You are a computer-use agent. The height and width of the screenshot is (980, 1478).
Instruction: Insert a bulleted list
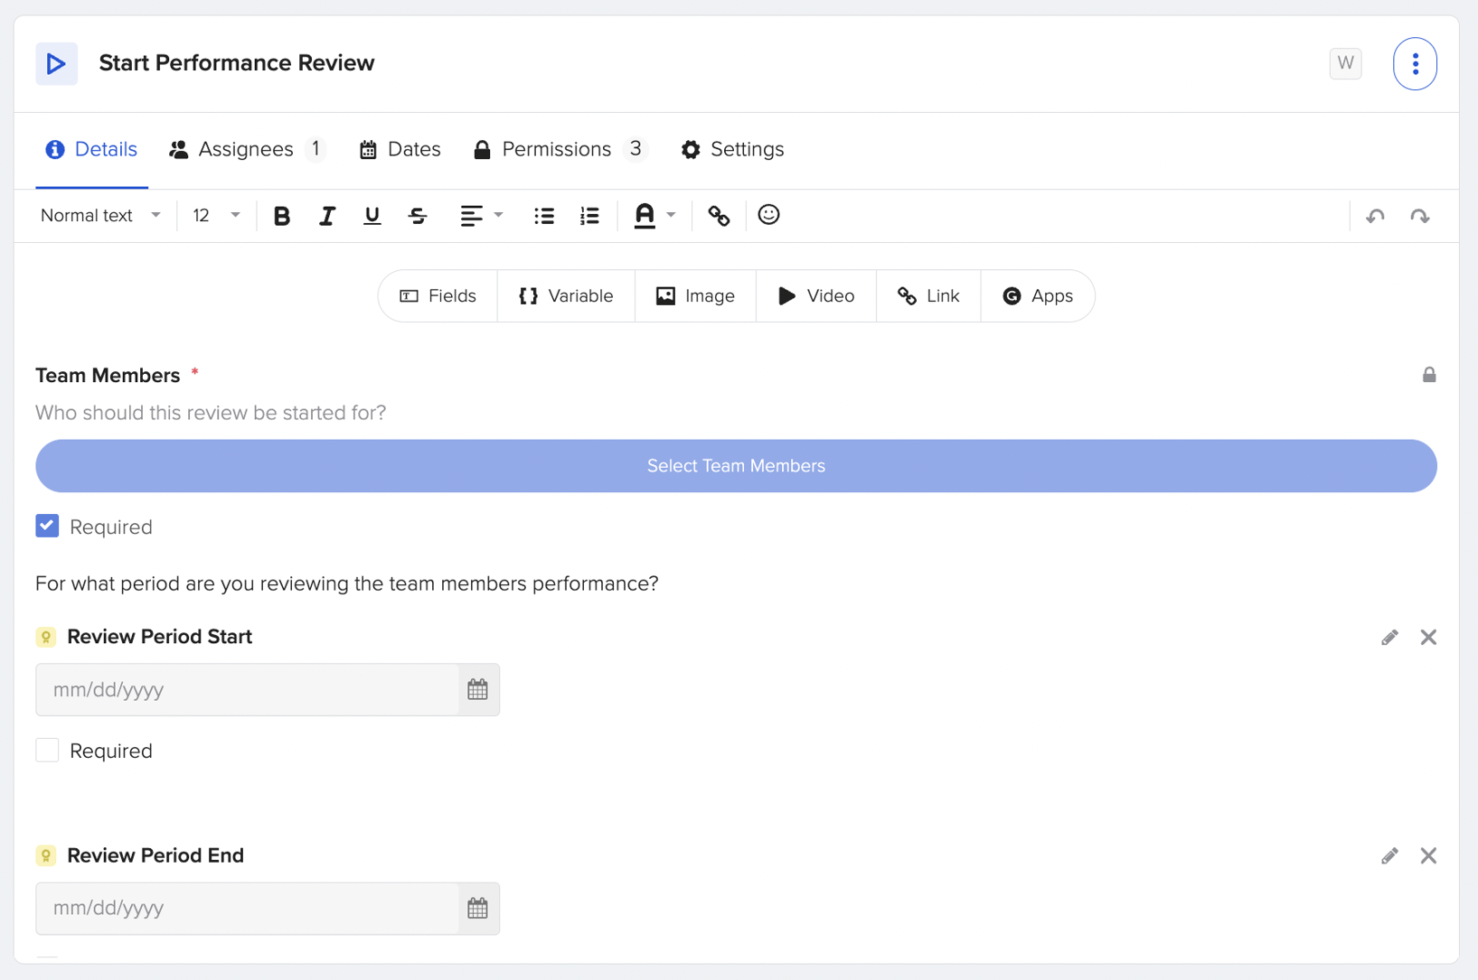(543, 215)
